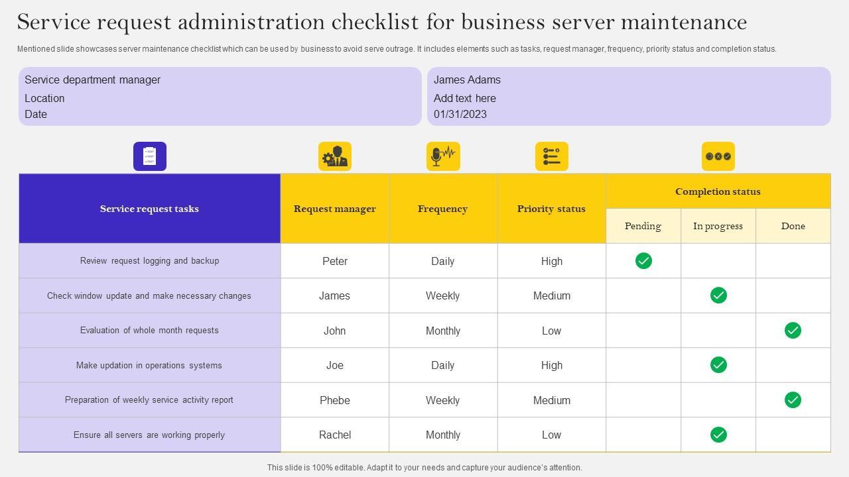849x477 pixels.
Task: Click the three-circles icon above Completion status
Action: 718,156
